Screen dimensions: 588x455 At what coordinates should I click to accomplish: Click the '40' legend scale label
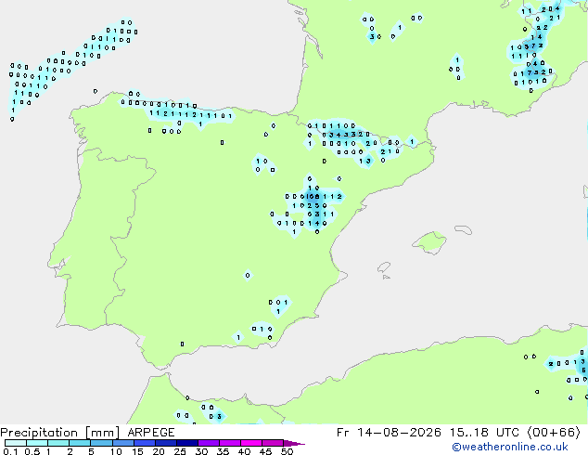[x=244, y=451]
